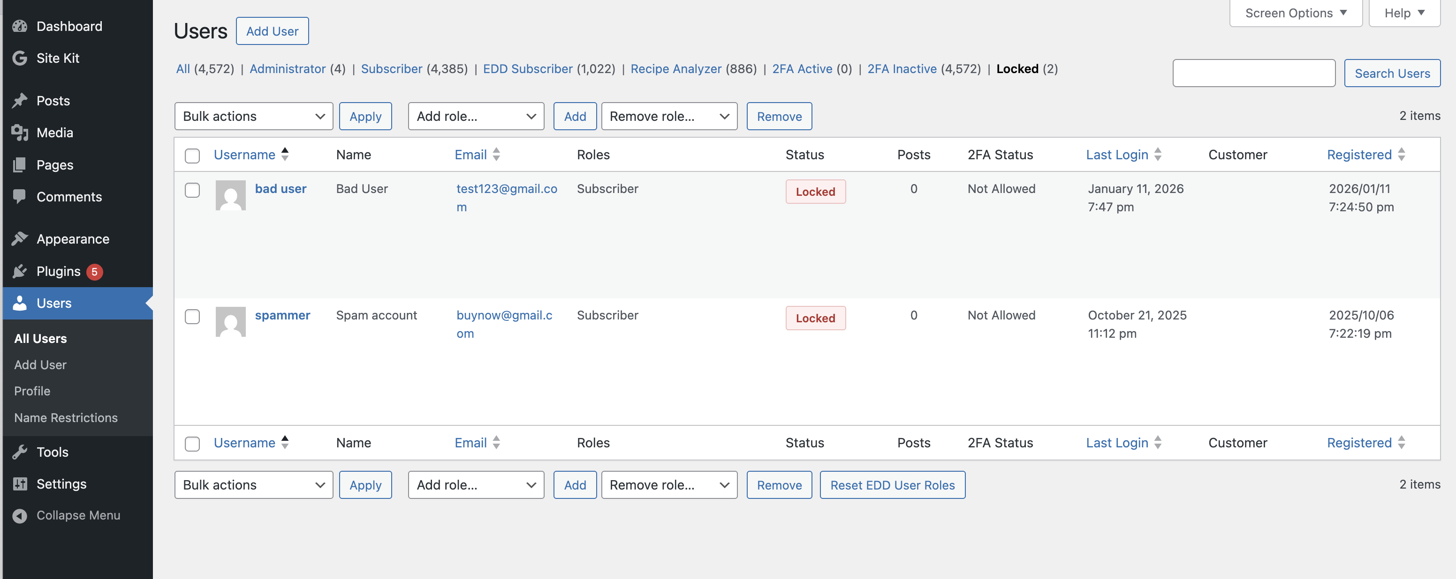Select the Site Kit icon in sidebar
1456x579 pixels.
pos(20,58)
